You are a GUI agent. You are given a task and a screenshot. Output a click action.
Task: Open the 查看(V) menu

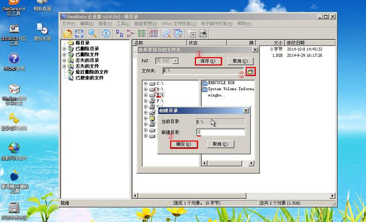pyautogui.click(x=105, y=24)
